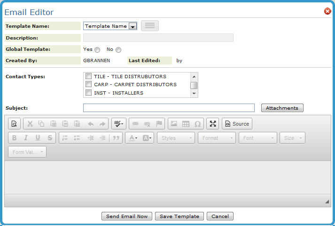Open the text color picker
The width and height of the screenshot is (335, 226).
[133, 138]
